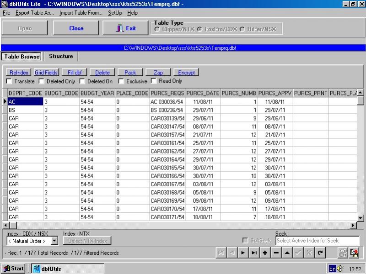Viewport: 366px width, 274px height.
Task: Click Select NTX Index button
Action: 87,241
